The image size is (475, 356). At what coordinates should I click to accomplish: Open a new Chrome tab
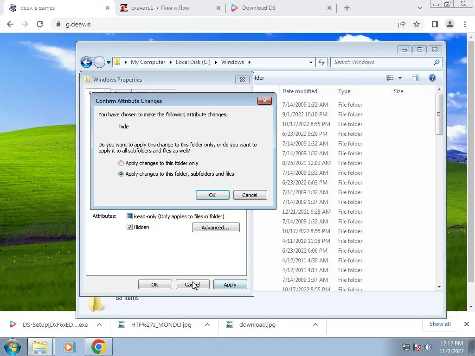click(347, 8)
